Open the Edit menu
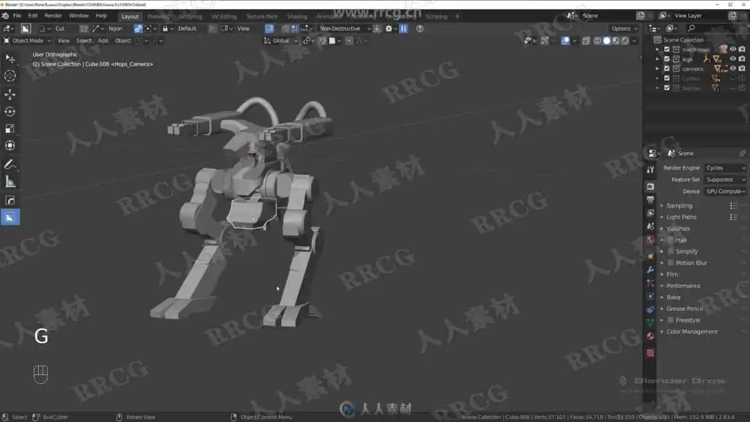750x422 pixels. coord(32,16)
